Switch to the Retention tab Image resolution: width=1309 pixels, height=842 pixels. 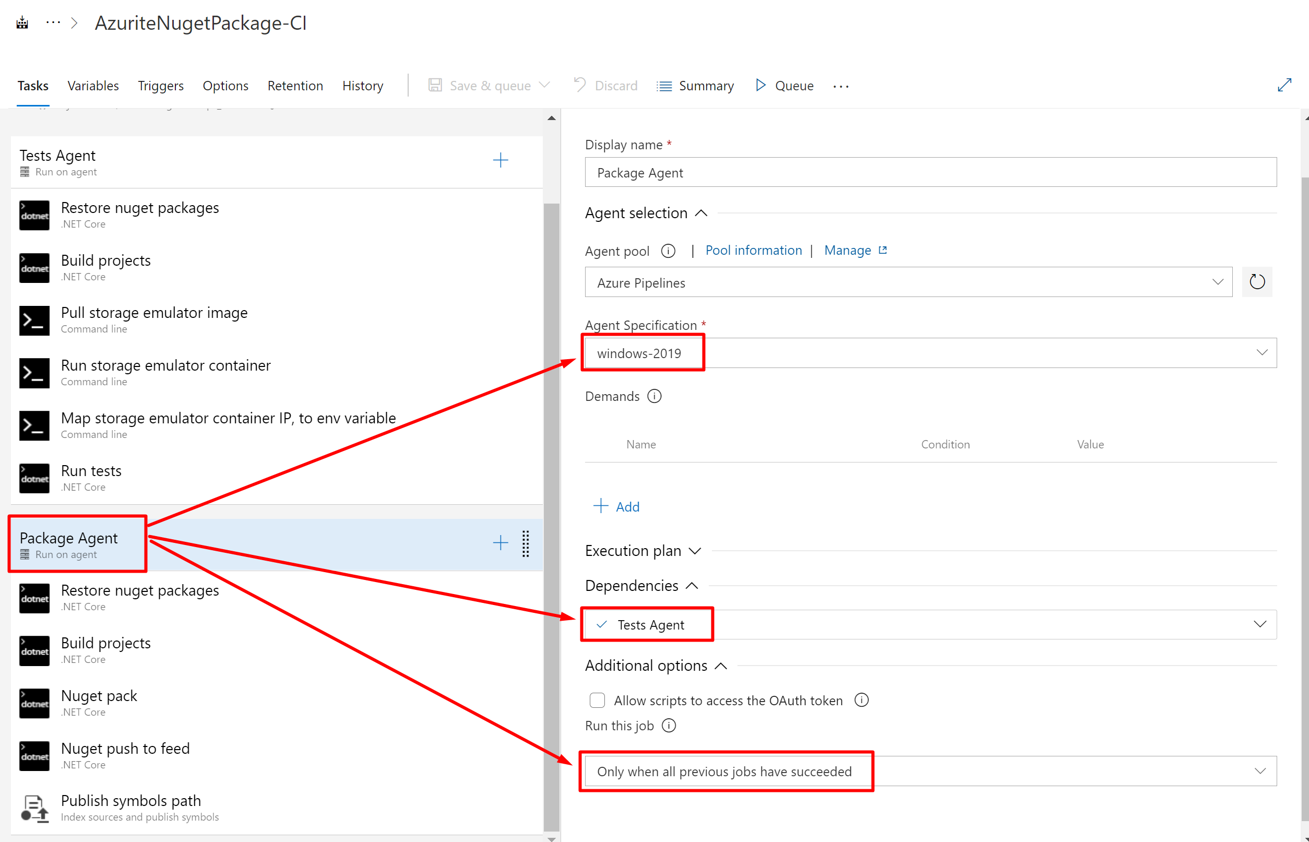pos(295,86)
